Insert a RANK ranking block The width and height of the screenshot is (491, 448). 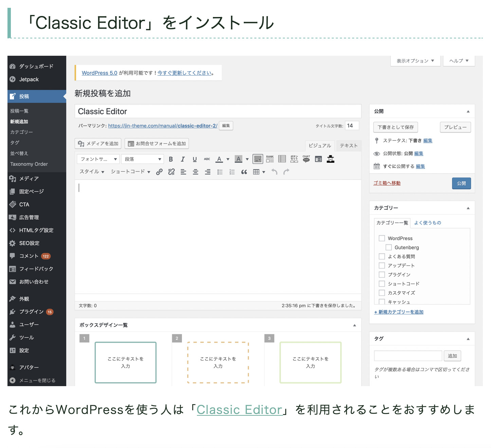point(270,159)
